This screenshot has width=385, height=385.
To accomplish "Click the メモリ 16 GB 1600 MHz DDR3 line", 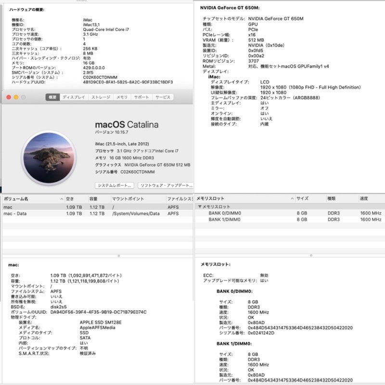I will [x=125, y=158].
